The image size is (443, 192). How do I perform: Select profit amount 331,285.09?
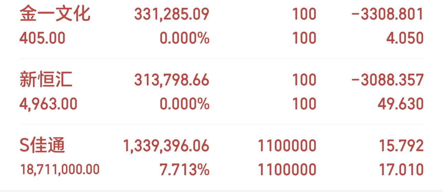point(172,14)
